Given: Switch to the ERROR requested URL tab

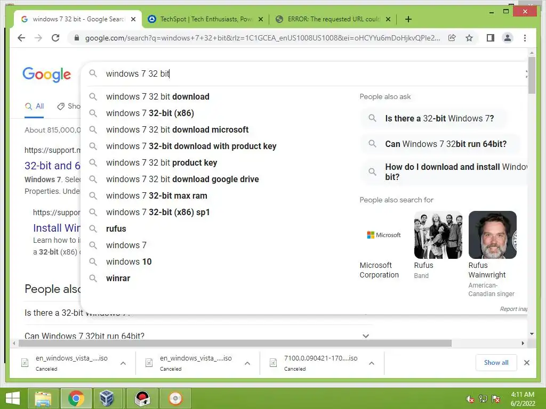Looking at the screenshot, I should pyautogui.click(x=333, y=19).
